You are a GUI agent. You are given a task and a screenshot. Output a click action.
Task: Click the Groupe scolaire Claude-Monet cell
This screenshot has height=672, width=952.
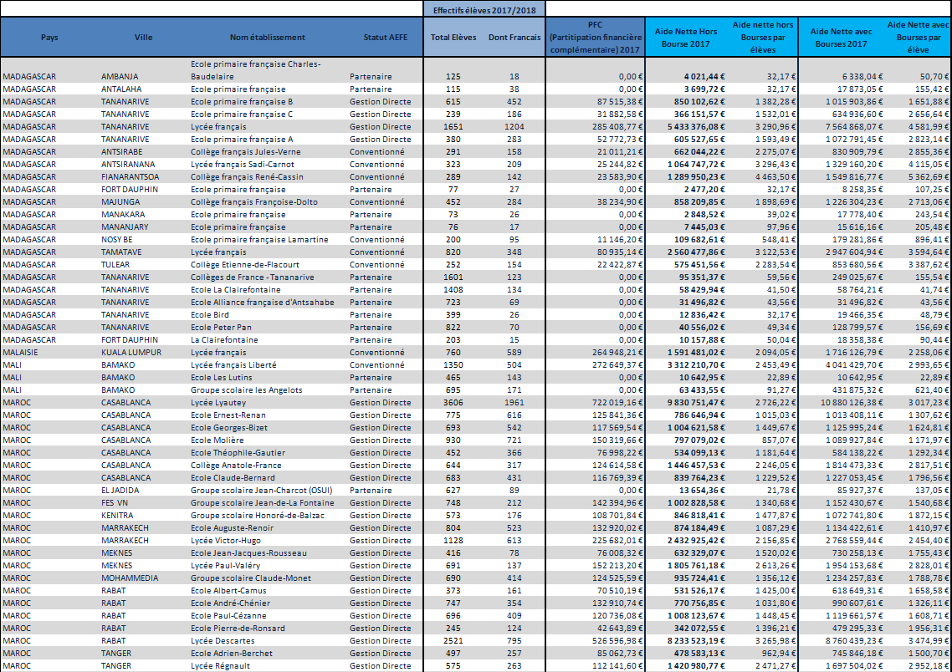250,578
